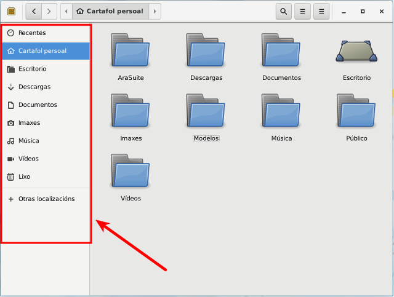This screenshot has width=394, height=297.
Task: Click path bar's left chevron arrow
Action: point(66,11)
